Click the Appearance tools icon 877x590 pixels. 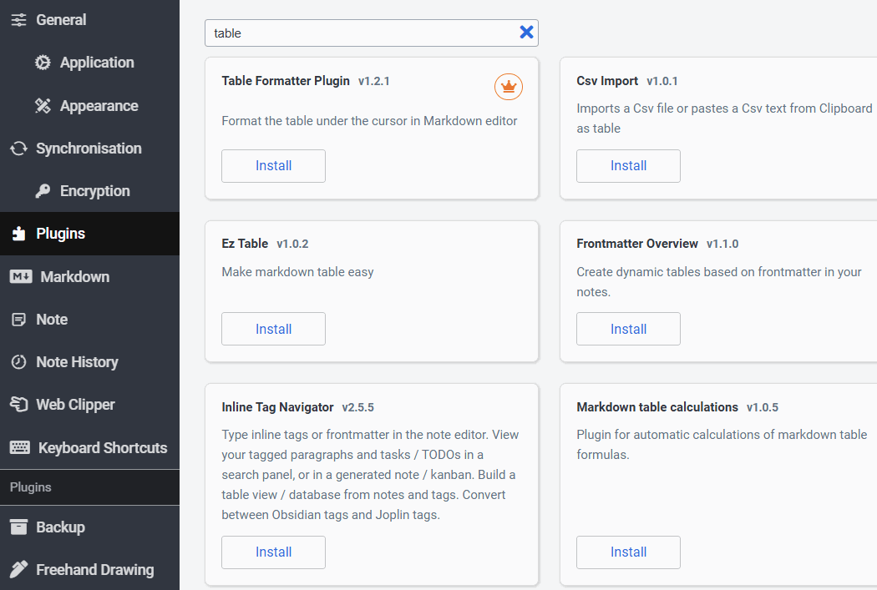43,106
